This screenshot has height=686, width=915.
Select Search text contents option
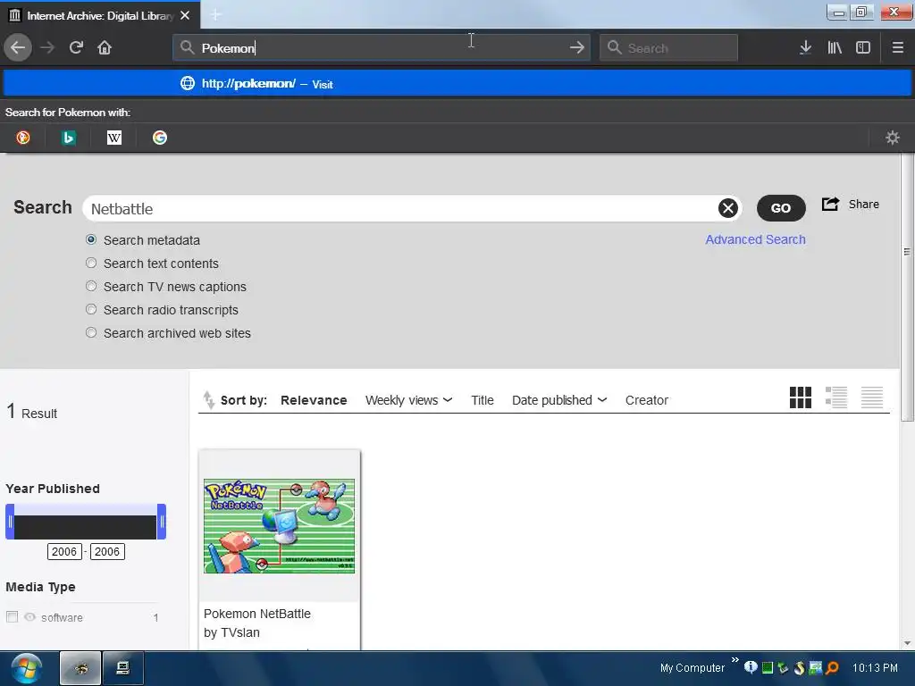tap(91, 263)
